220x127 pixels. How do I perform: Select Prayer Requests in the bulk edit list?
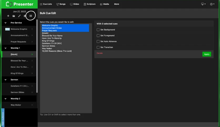65,30
